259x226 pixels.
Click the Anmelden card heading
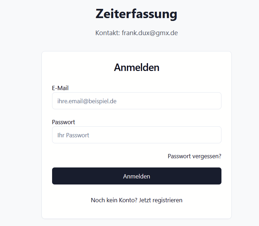point(136,67)
